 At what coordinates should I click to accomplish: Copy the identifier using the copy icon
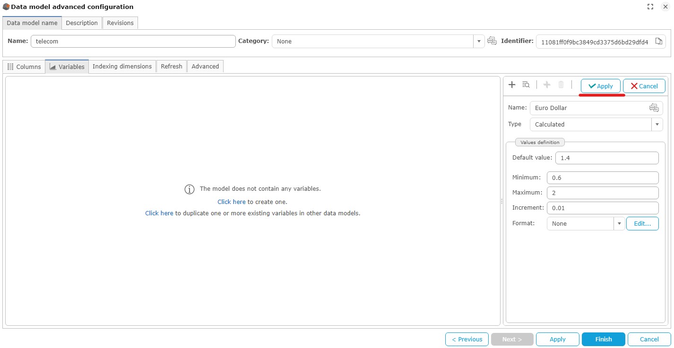click(x=658, y=42)
